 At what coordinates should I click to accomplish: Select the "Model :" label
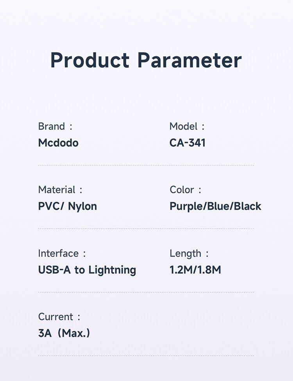187,126
